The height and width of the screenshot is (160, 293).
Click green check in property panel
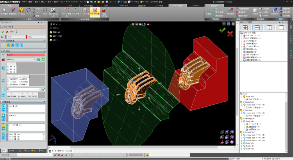[x=3, y=32]
